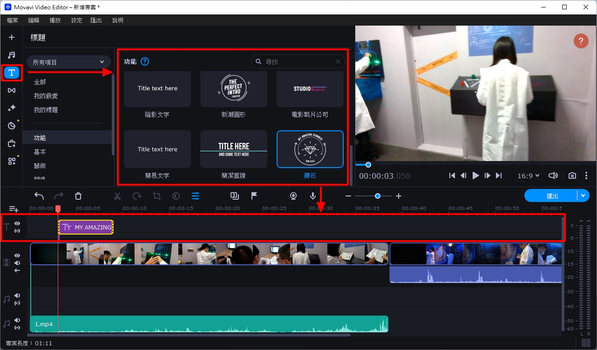Open the export options arrow next to 匯出
Viewport: 597px width, 350px height.
point(583,196)
